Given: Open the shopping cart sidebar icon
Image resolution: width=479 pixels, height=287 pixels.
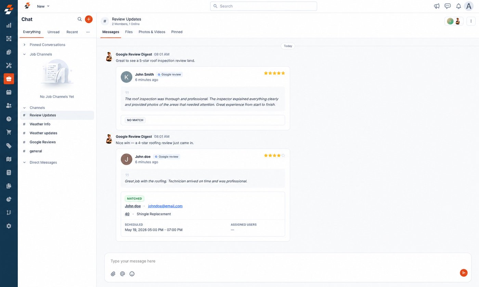Looking at the screenshot, I should click(x=9, y=132).
